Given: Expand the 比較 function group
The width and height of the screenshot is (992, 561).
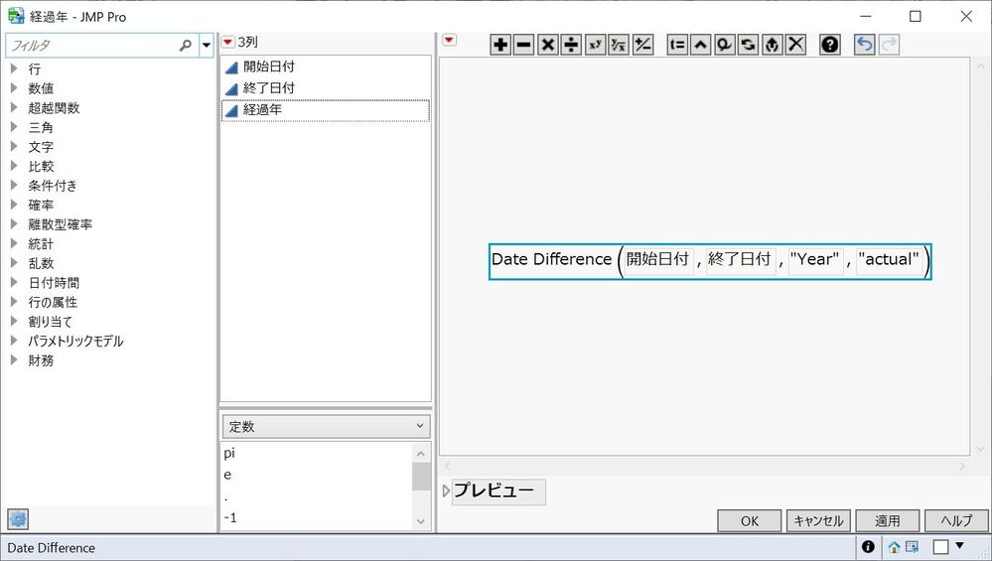Looking at the screenshot, I should click(14, 166).
